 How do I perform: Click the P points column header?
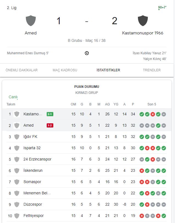[x=133, y=104]
